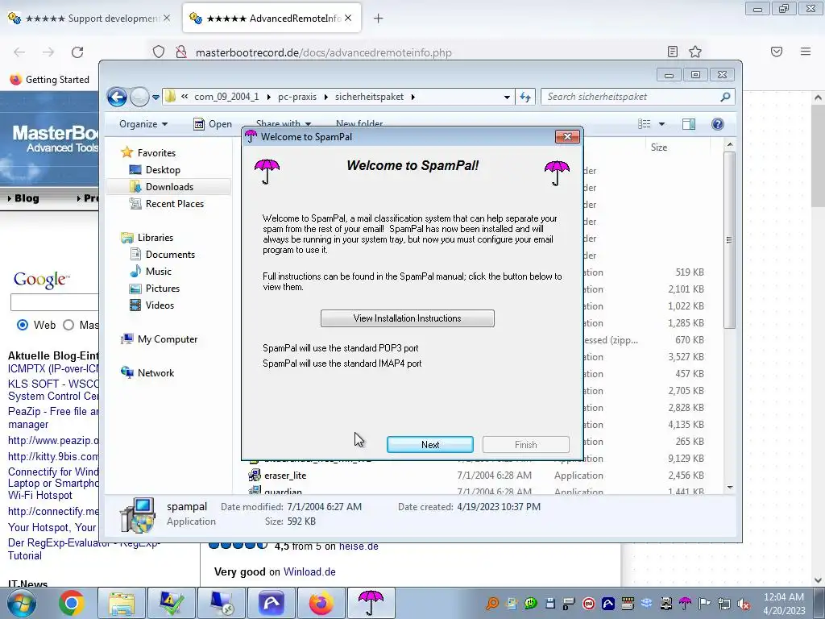Open Firefox from the taskbar

point(321,603)
